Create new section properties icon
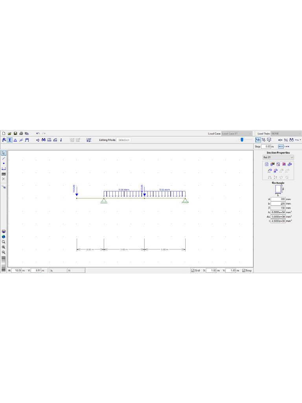 coord(267,164)
